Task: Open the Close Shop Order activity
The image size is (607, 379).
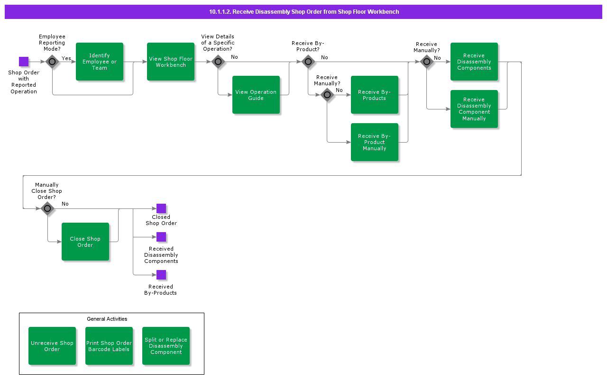Action: pyautogui.click(x=85, y=242)
